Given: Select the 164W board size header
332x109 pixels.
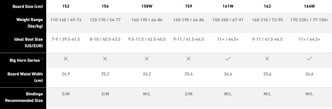Looking at the screenshot, I should click(309, 6).
